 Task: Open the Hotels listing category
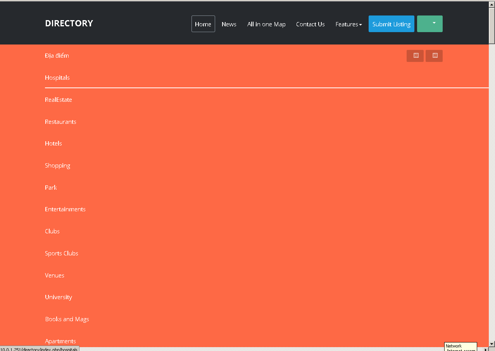(x=53, y=143)
